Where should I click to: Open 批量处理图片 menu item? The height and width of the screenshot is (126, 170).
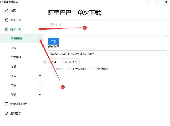(x=22, y=104)
